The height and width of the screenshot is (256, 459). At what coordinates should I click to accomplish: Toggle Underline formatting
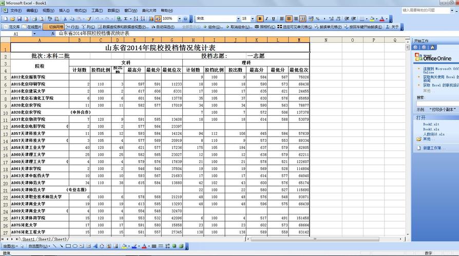point(274,18)
